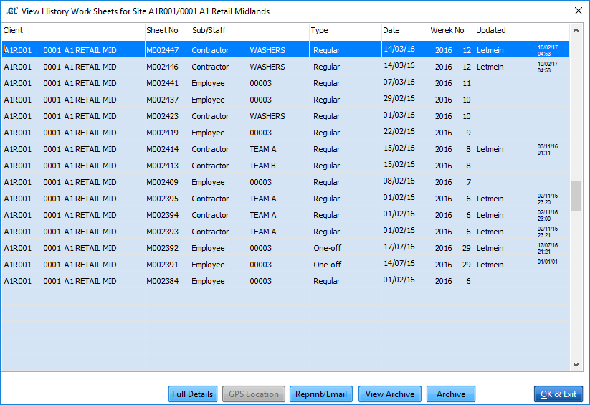Click One-off type in the M002392 row

pyautogui.click(x=328, y=248)
